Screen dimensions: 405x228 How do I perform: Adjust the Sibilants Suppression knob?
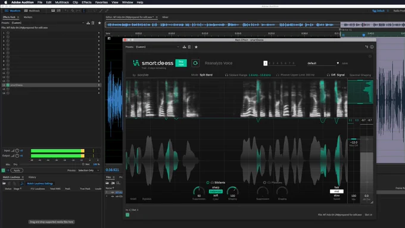(199, 191)
